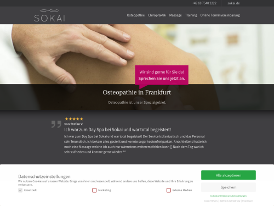Click the pink Sprechen Sie uns jetzt an bubble
This screenshot has width=274, height=206.
[x=162, y=75]
